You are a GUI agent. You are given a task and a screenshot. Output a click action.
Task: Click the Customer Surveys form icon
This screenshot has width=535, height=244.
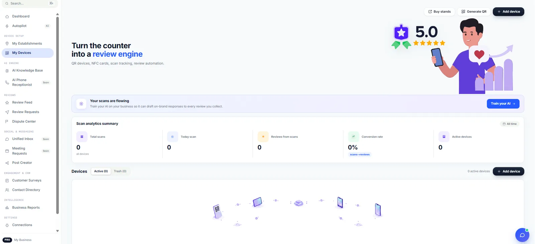click(7, 181)
